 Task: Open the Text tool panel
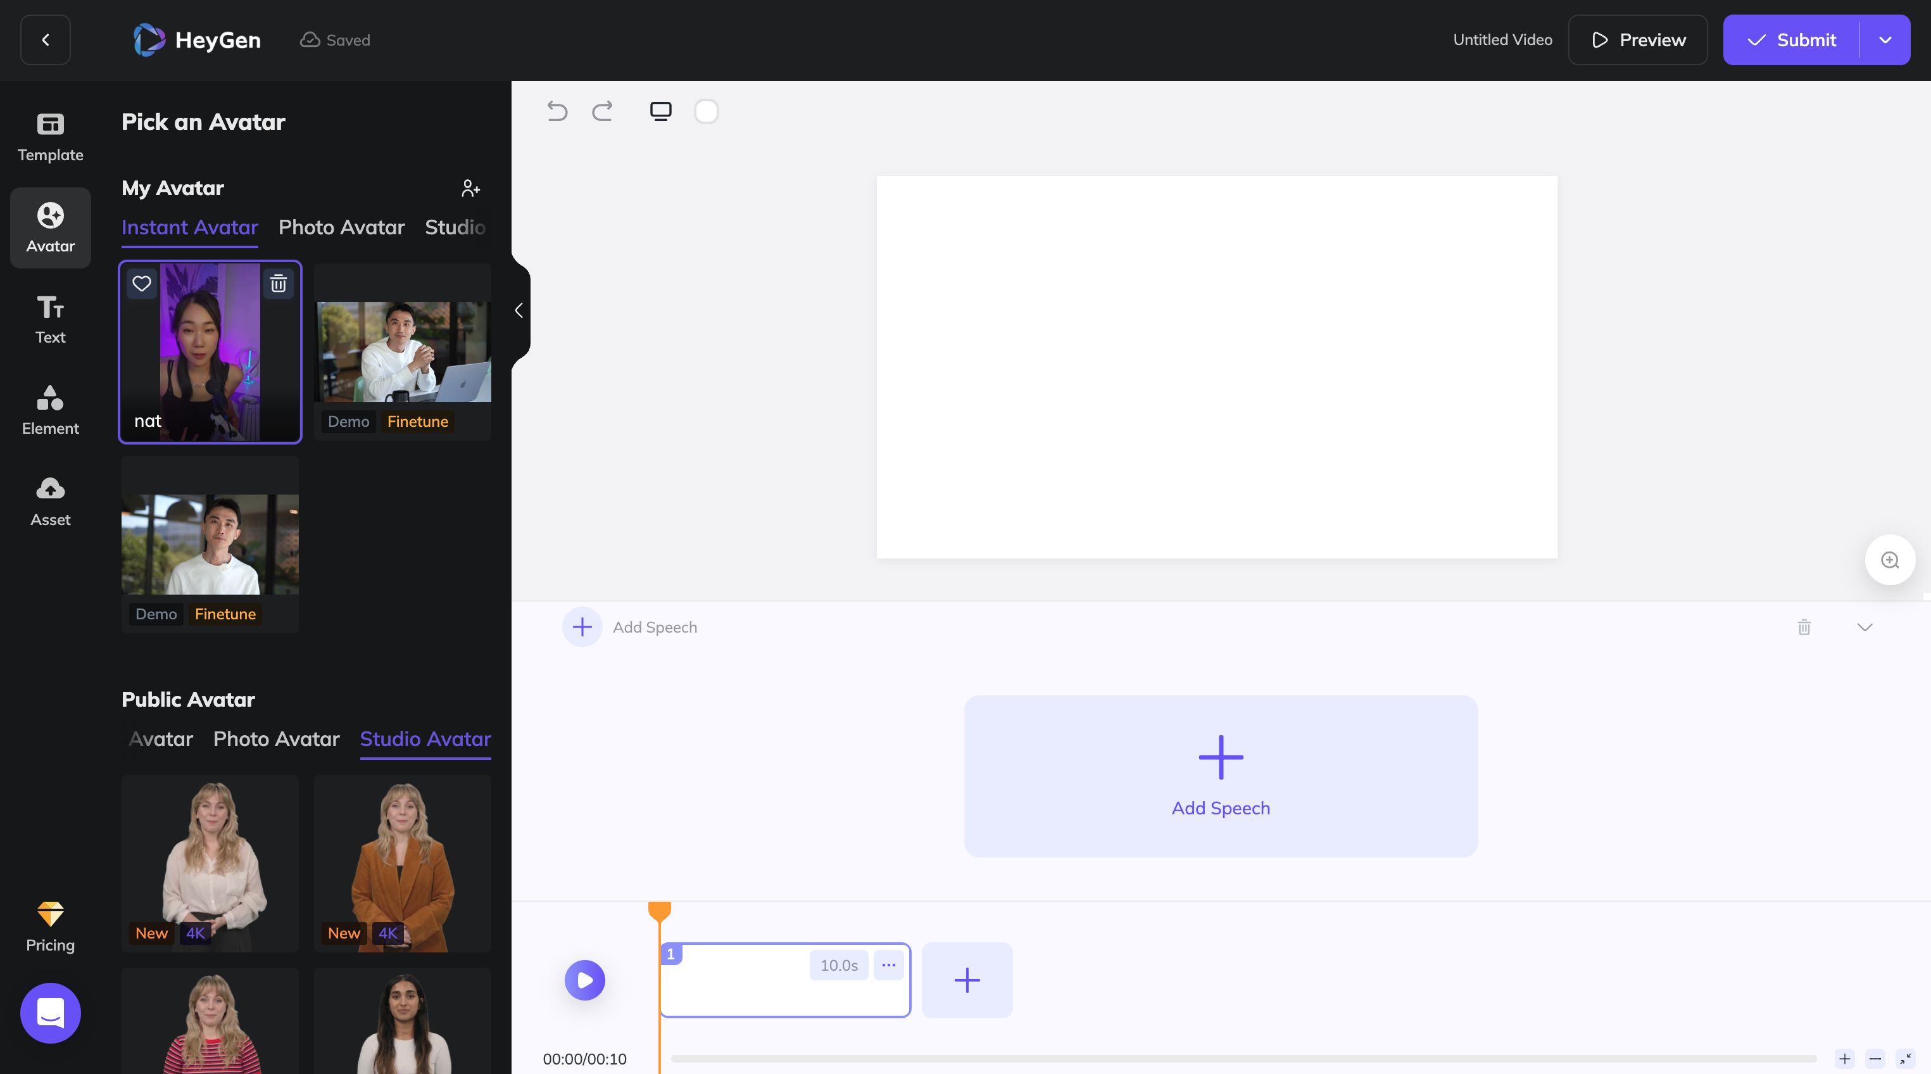(x=50, y=319)
